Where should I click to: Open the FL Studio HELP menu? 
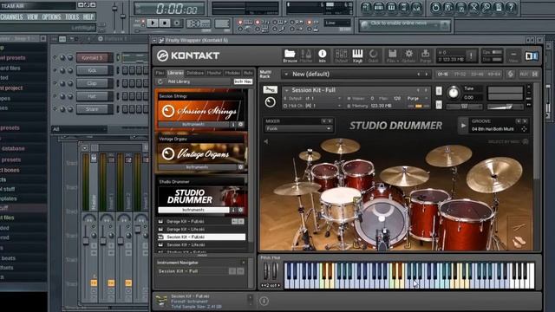(x=88, y=17)
